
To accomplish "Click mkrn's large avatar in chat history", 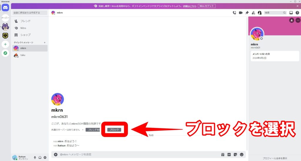I will pyautogui.click(x=57, y=99).
